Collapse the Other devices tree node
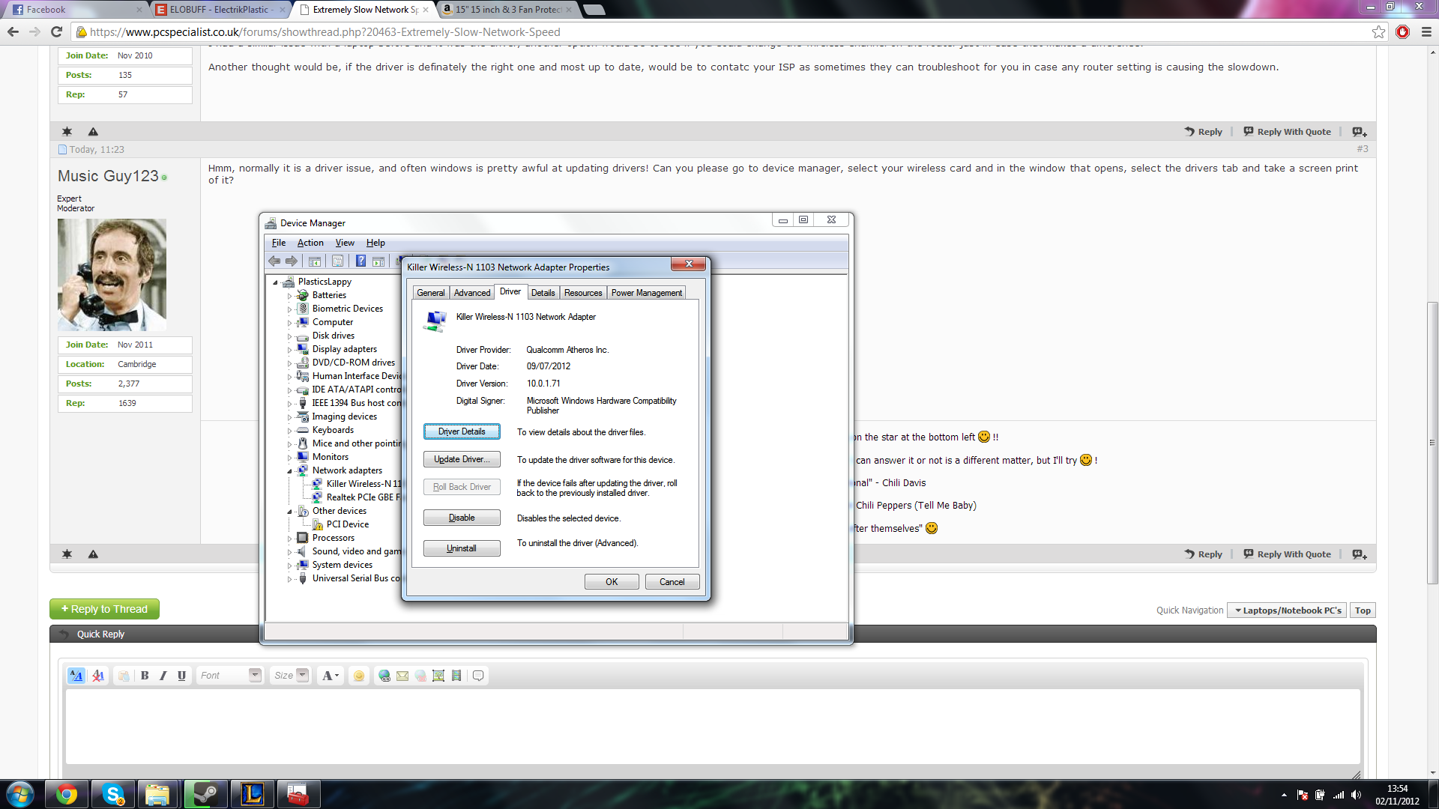1439x809 pixels. pyautogui.click(x=289, y=512)
